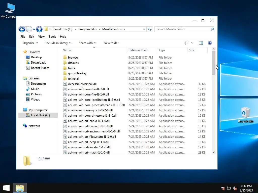Click the muted volume tray icon
The image size is (258, 193).
(235, 188)
